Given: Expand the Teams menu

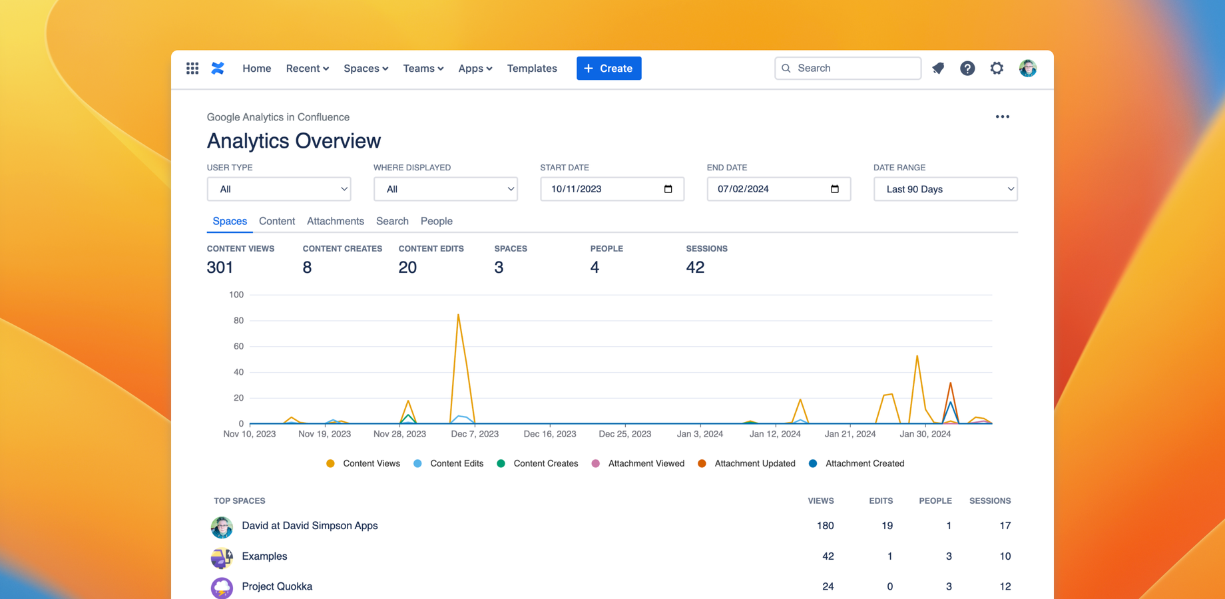Looking at the screenshot, I should tap(423, 68).
